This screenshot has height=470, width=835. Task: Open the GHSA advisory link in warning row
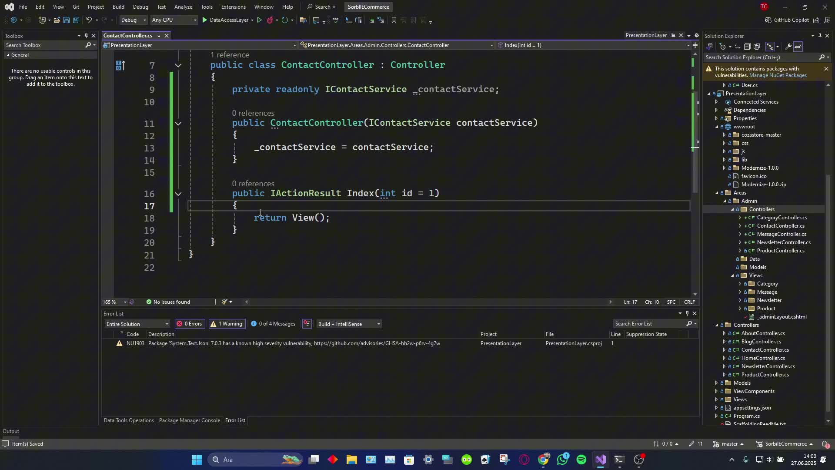coord(377,343)
